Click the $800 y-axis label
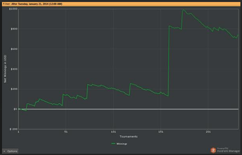Screen dimensions: 242x155 pos(14,29)
